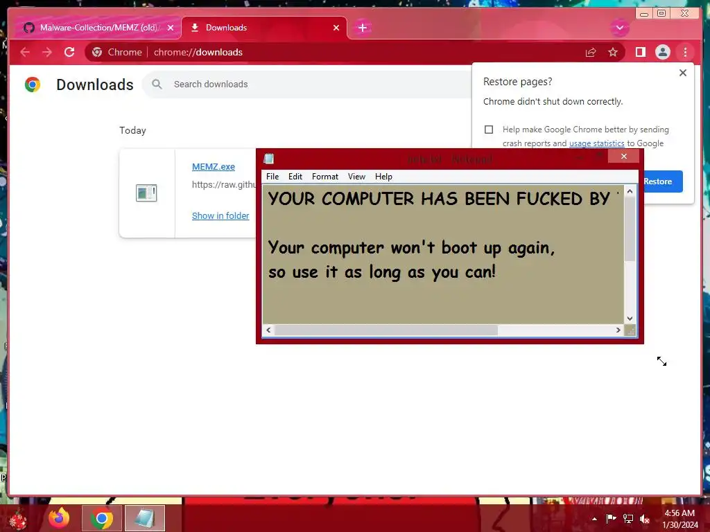
Task: Click the chrome://downloads address field
Action: click(198, 53)
